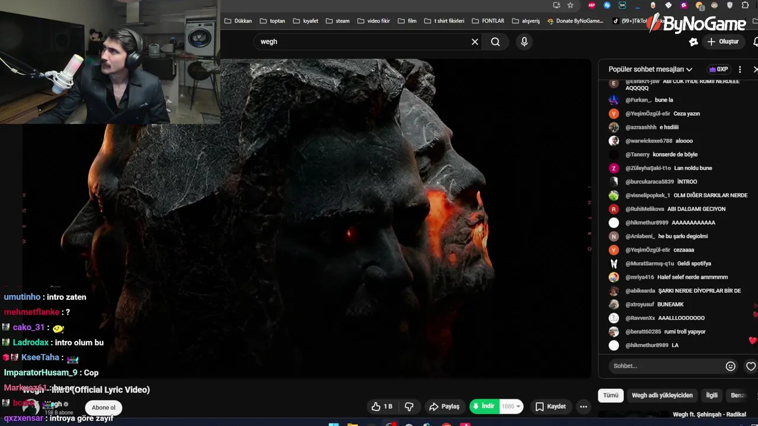
Task: Click the icon left of Oluştur
Action: point(693,41)
